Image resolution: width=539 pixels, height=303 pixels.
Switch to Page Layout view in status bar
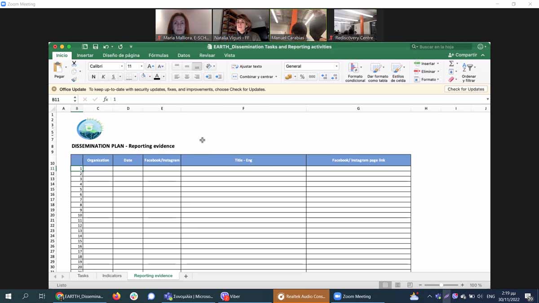click(398, 285)
